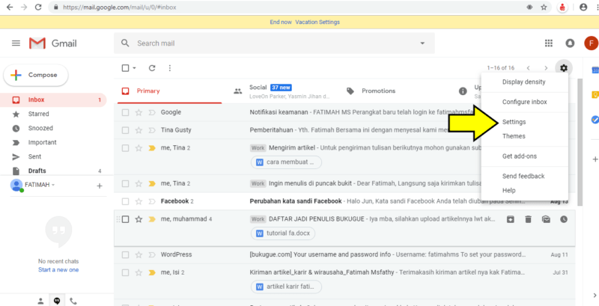Star the Google email
This screenshot has width=599, height=306.
click(x=139, y=112)
